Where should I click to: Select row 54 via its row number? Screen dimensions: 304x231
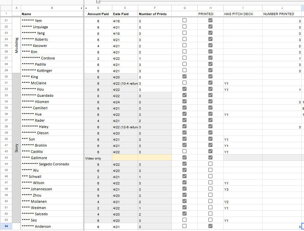(6, 226)
